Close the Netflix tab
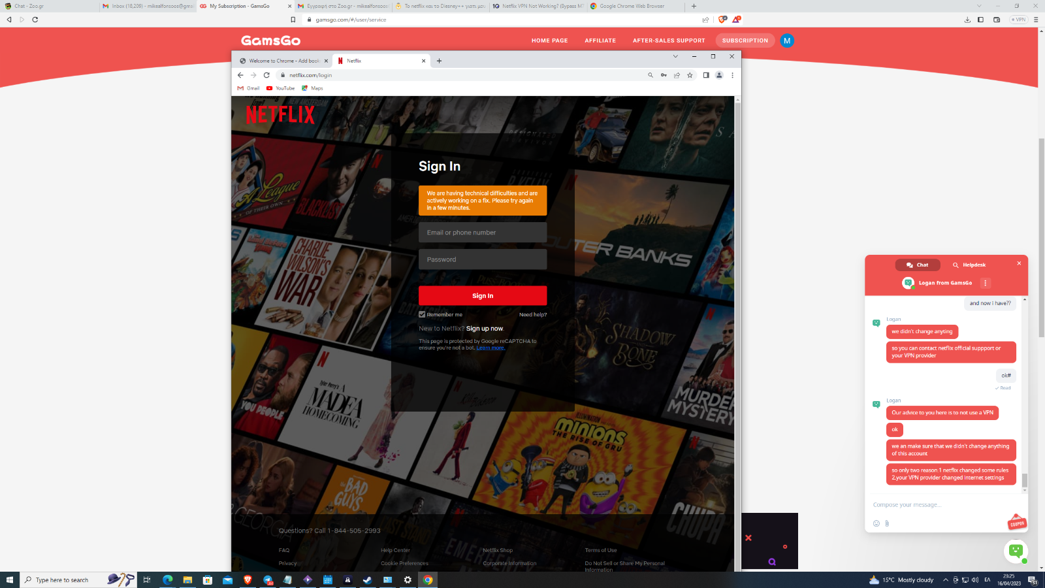 (423, 61)
